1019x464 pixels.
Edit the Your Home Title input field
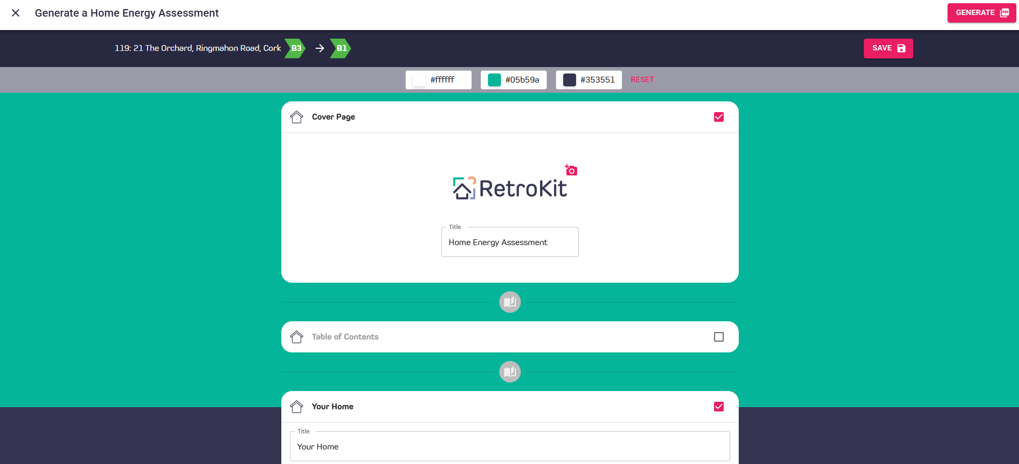(509, 446)
